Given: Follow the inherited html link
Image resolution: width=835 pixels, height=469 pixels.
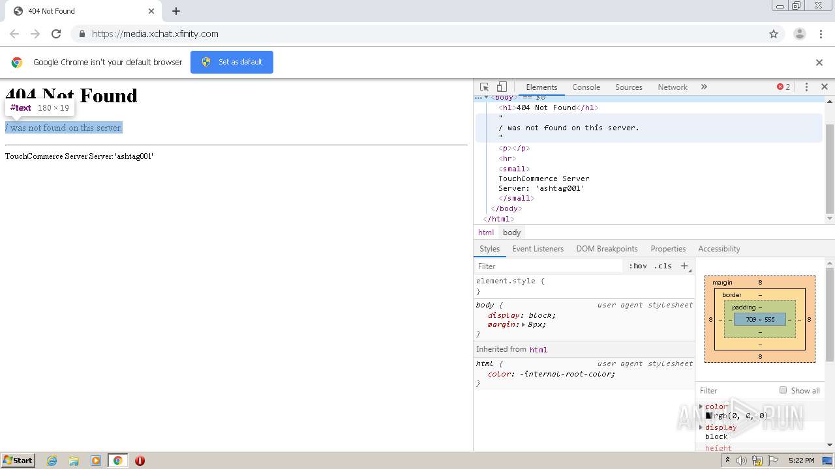Looking at the screenshot, I should click(x=538, y=350).
